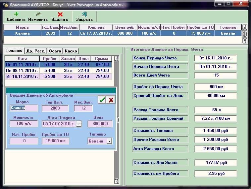Viewport: 251px width, 189px height.
Task: Click the Закрыть door icon
Action: point(84,15)
